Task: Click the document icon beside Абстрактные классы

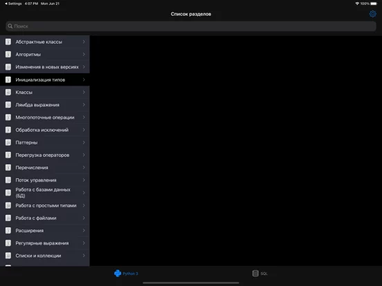Action: (8, 42)
